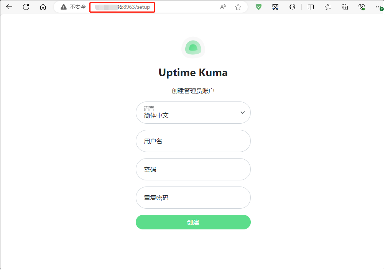
Task: Focus the 重复密码 repeat password field
Action: click(193, 198)
